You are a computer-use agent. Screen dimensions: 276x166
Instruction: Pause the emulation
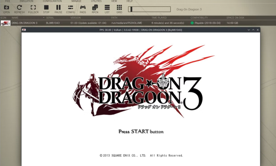[58, 9]
